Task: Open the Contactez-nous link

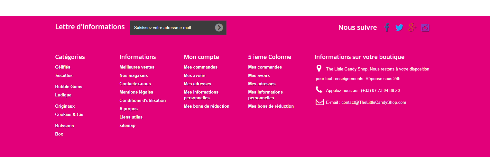Action: [135, 84]
